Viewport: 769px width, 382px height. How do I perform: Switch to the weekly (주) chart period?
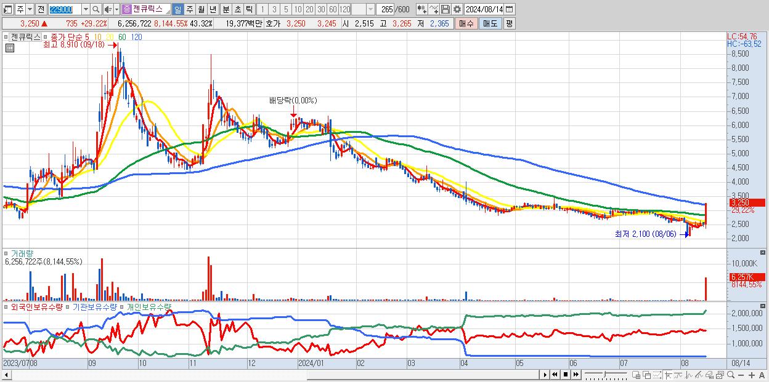pos(189,9)
